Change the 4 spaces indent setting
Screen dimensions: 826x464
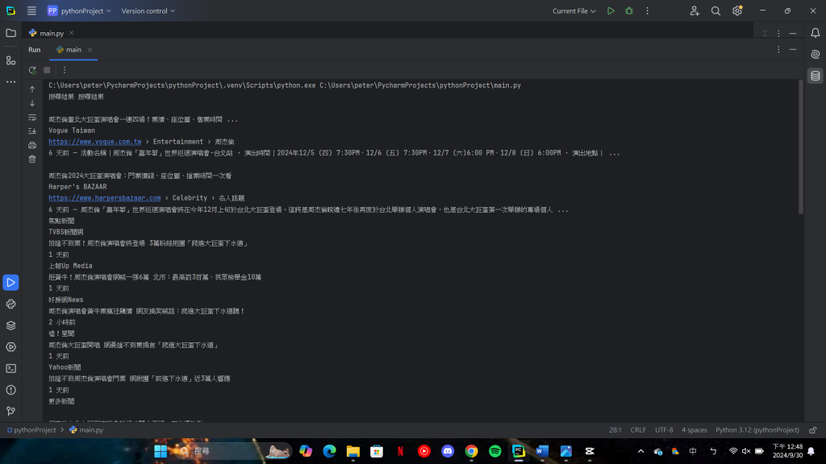coord(695,430)
